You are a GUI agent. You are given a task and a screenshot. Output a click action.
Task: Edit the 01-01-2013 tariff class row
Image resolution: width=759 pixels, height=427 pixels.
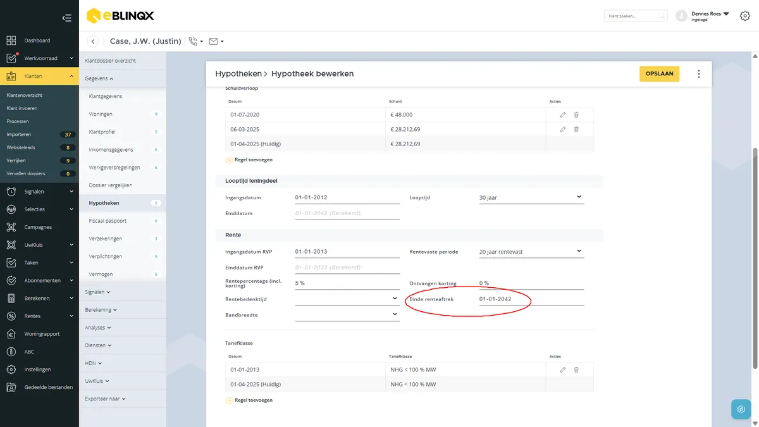pyautogui.click(x=562, y=369)
